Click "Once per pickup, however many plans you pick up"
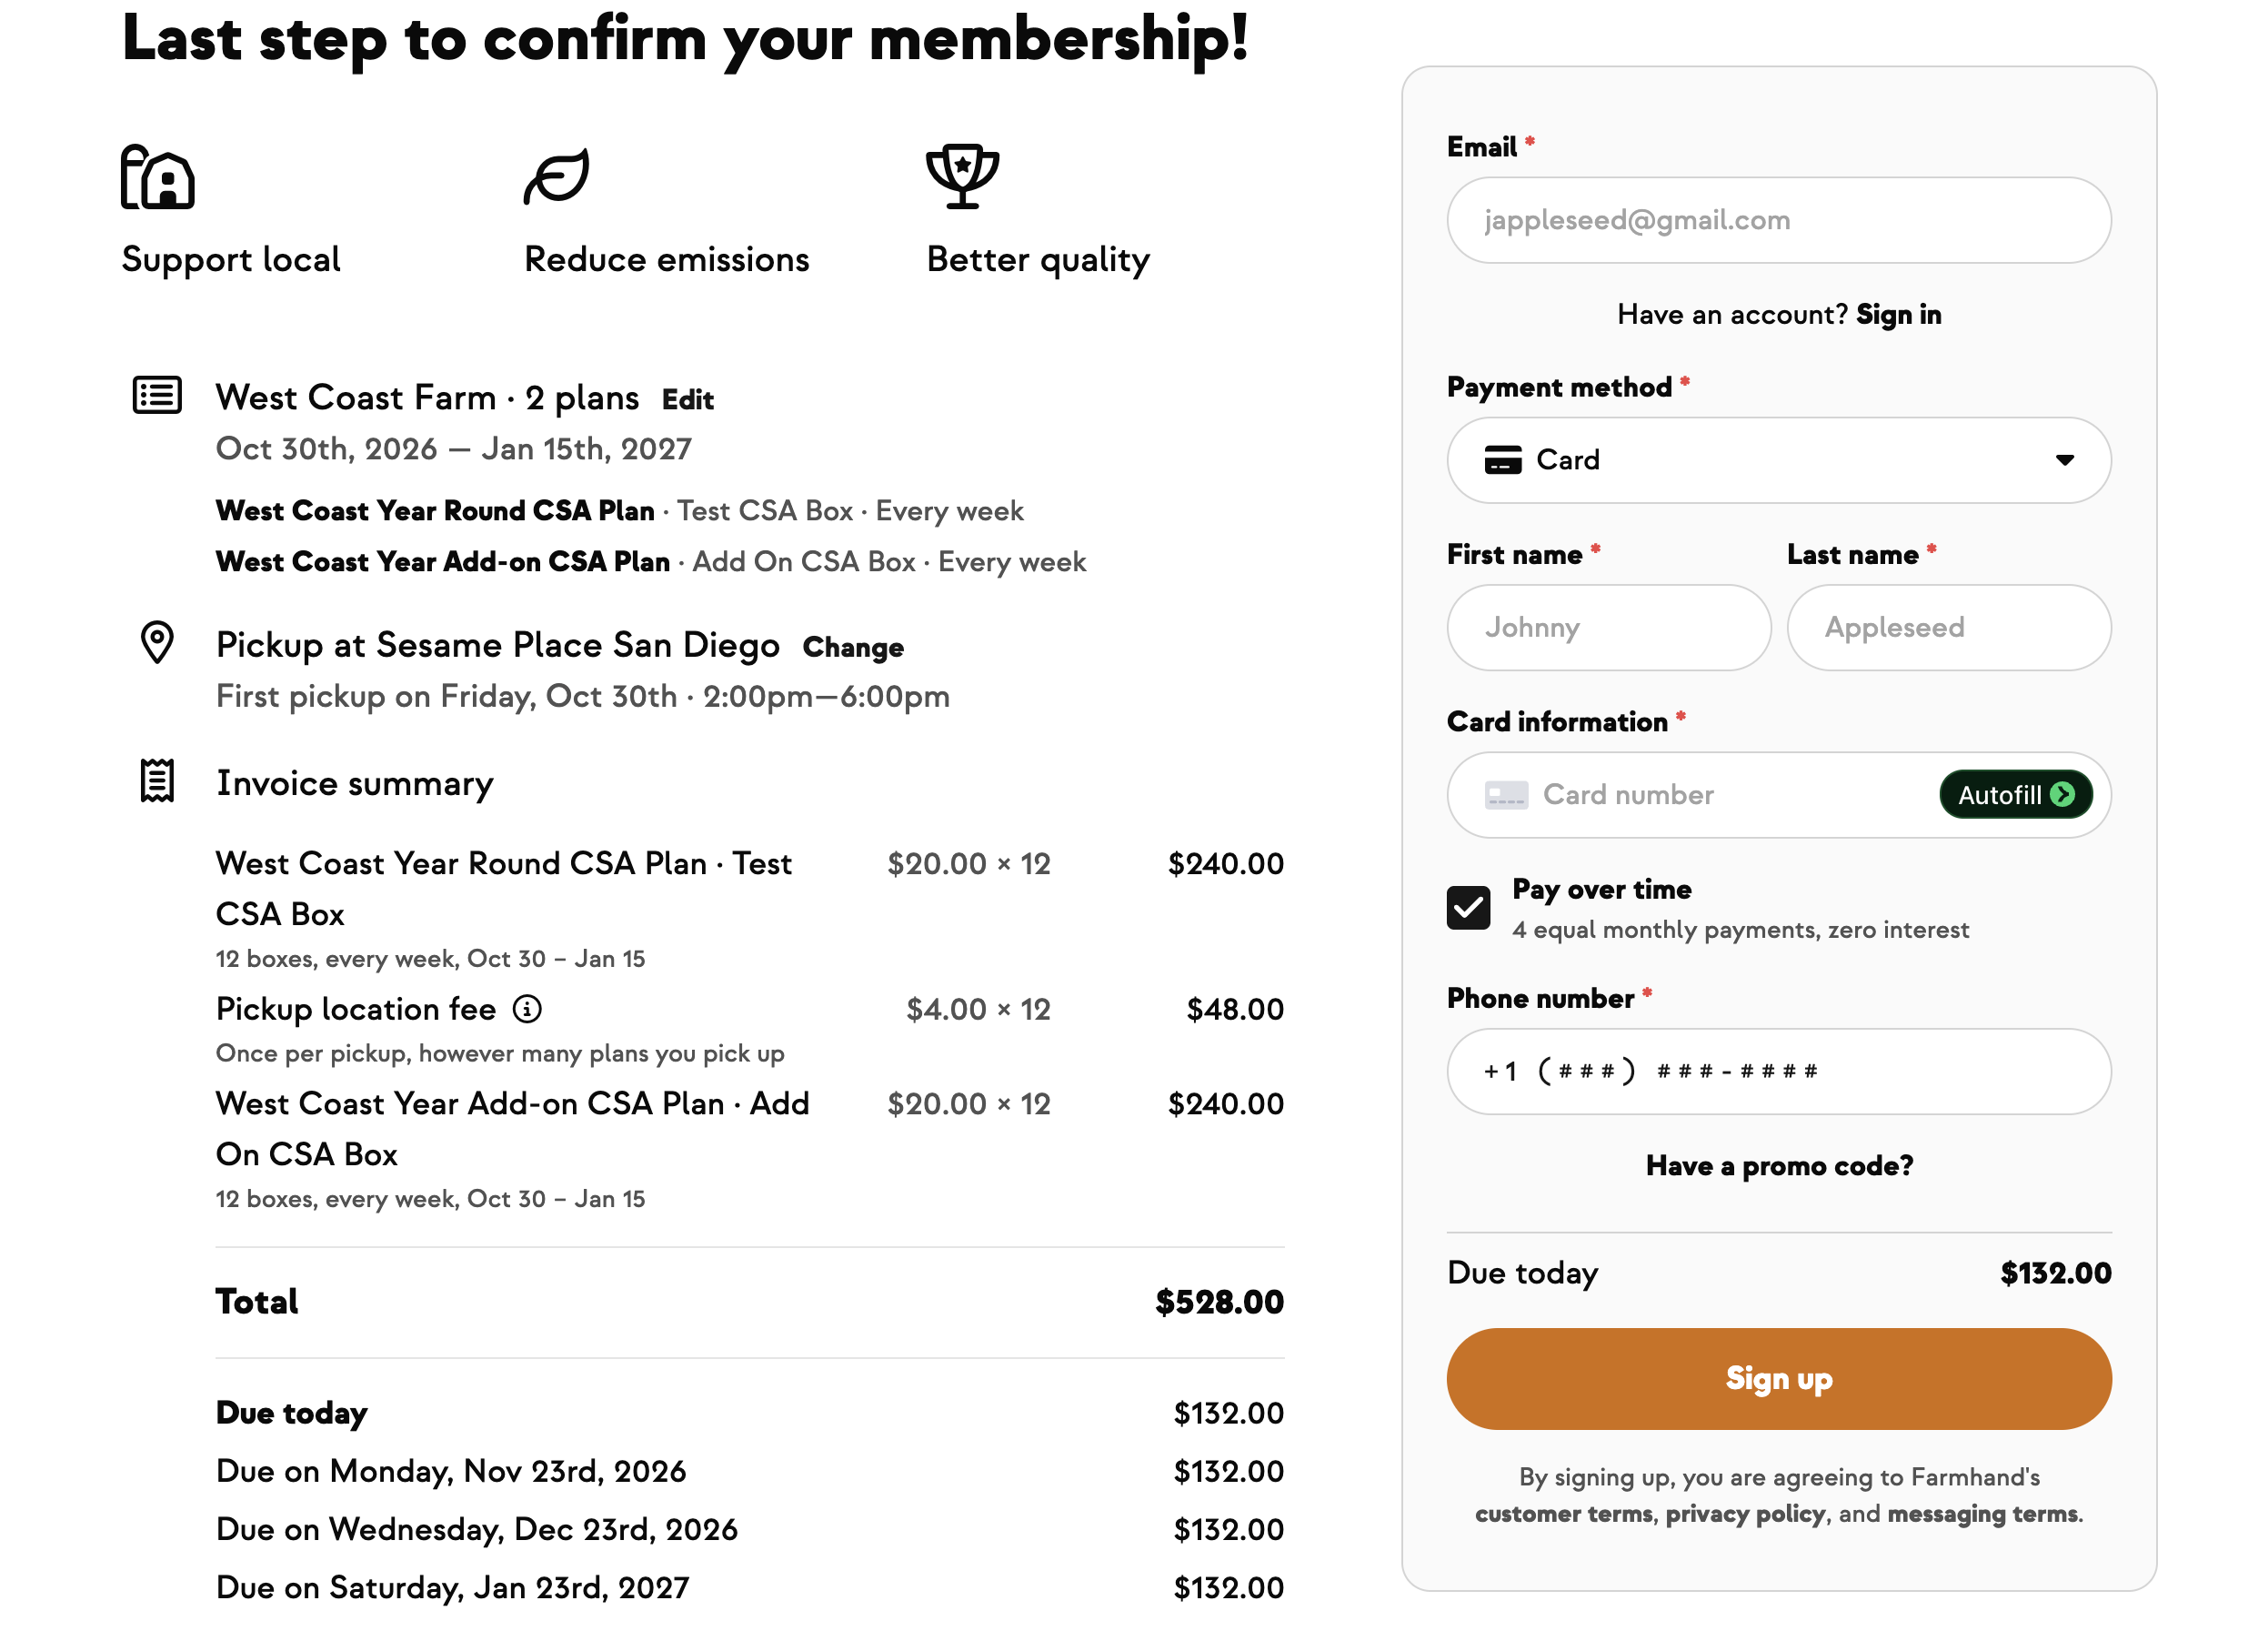2268x1641 pixels. pyautogui.click(x=500, y=1054)
